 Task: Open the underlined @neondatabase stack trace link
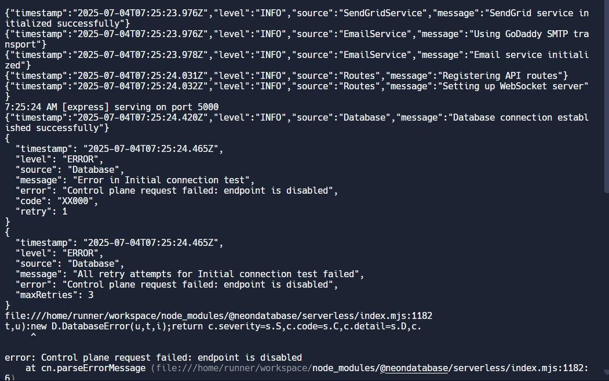tap(414, 368)
